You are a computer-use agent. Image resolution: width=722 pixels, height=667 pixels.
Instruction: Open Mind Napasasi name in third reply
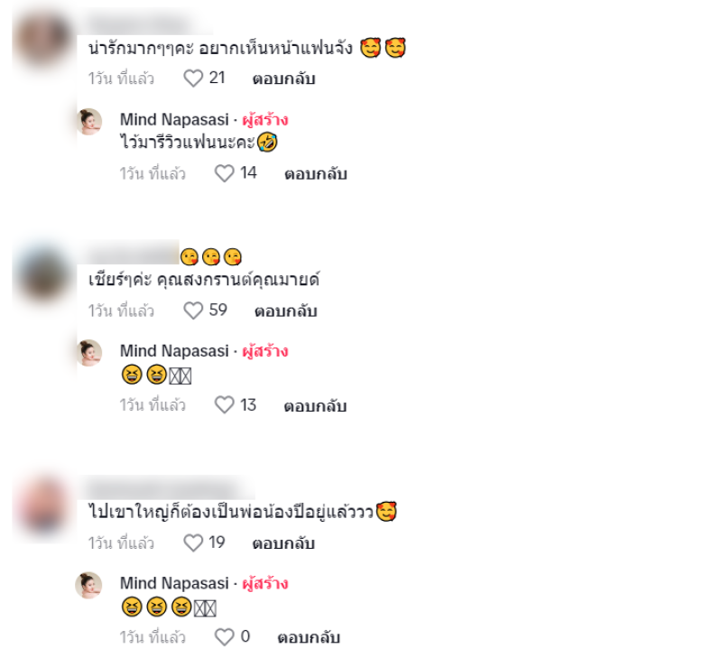coord(174,583)
